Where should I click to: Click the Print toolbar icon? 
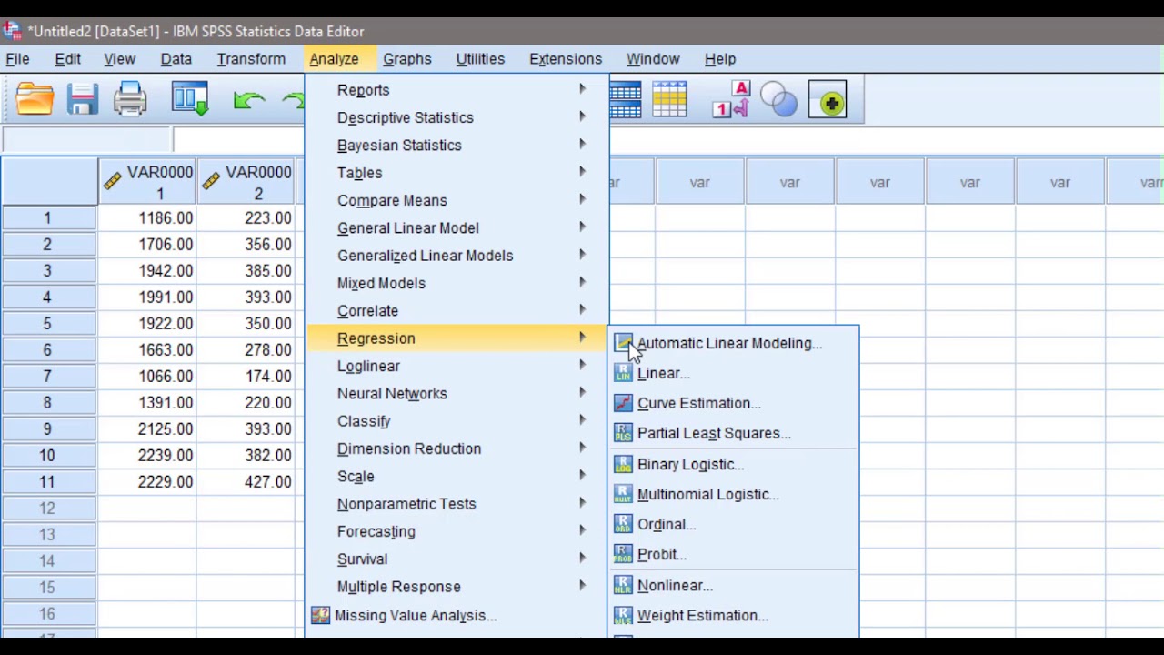click(130, 99)
